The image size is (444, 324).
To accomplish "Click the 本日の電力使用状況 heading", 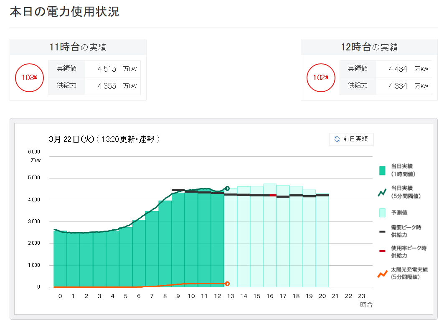I will point(64,12).
